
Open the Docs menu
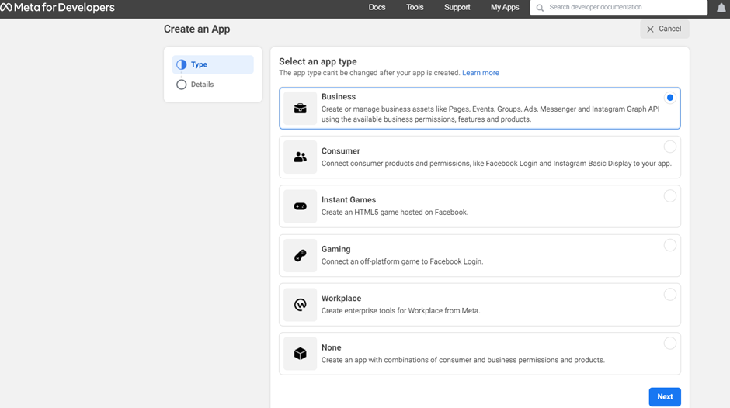pos(377,8)
